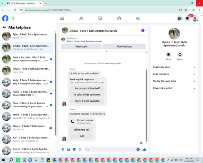
Task: Click the More Options button
Action: pos(124,46)
